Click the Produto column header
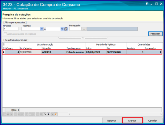 135,48
